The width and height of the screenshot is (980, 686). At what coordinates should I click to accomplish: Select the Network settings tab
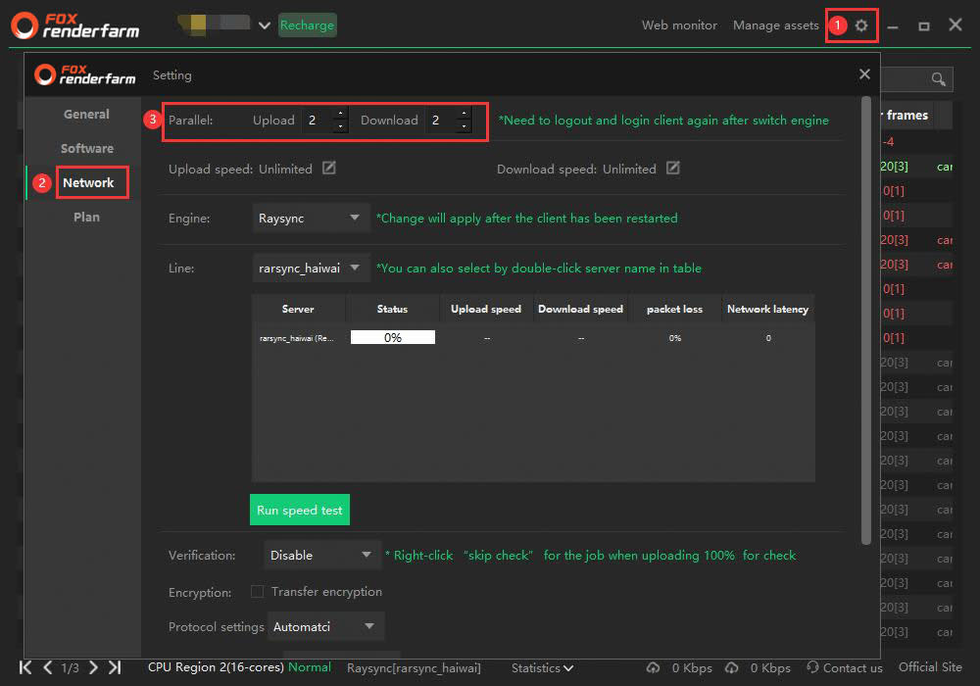pos(88,182)
